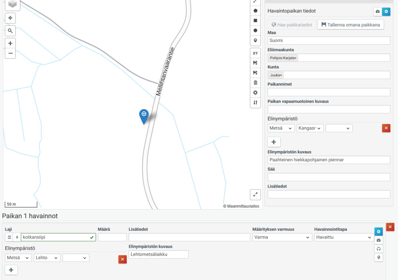Toggle the blue gear on observation row

(x=379, y=231)
